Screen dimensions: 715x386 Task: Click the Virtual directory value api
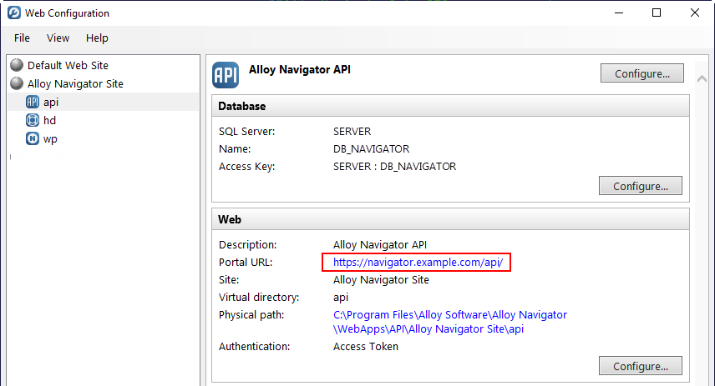[341, 298]
